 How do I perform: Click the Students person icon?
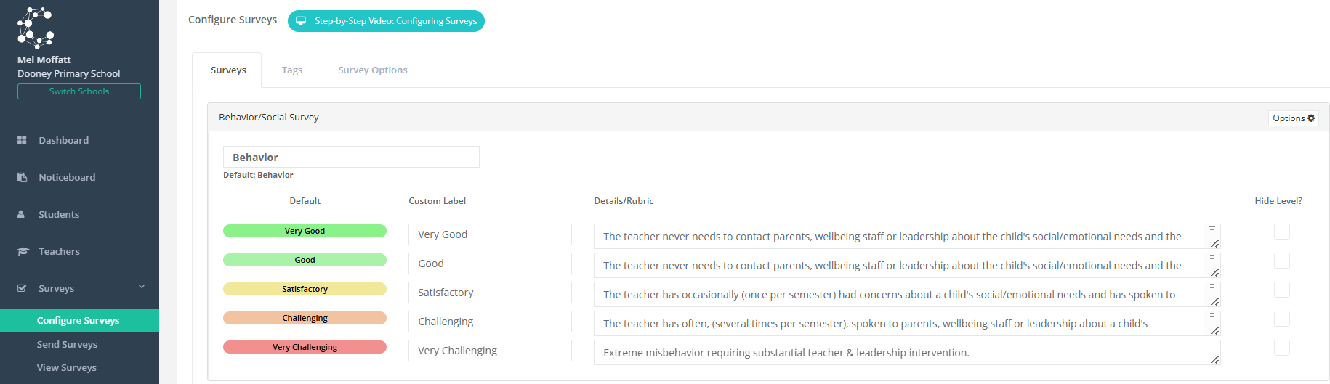tap(21, 214)
